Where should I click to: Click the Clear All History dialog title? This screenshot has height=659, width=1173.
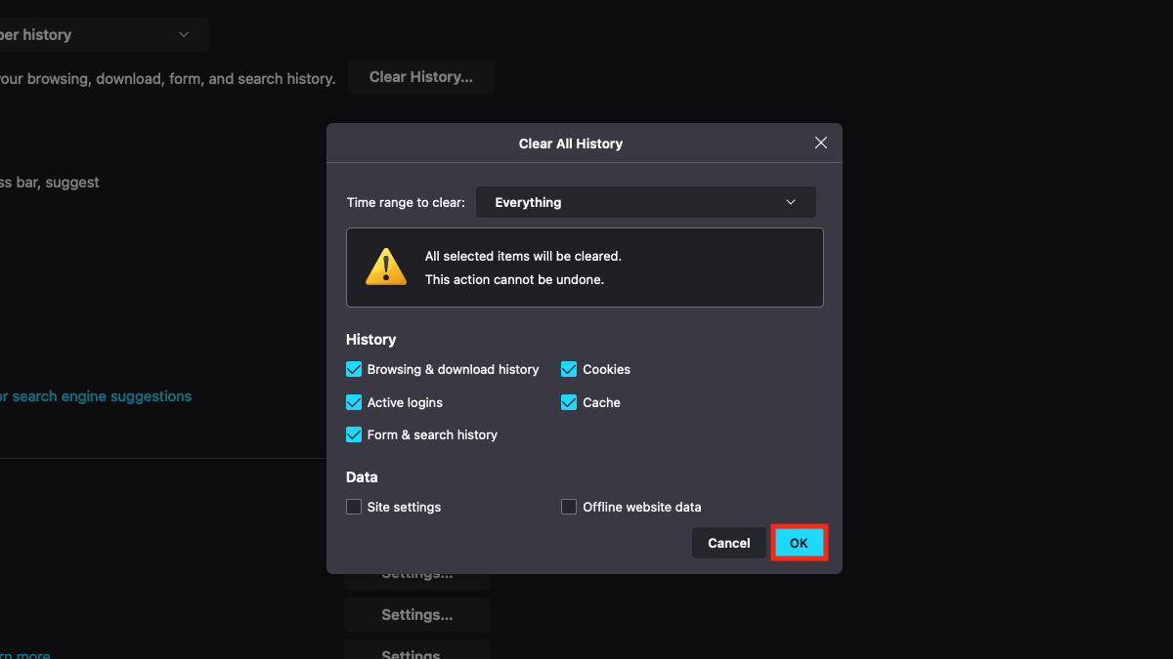(570, 144)
